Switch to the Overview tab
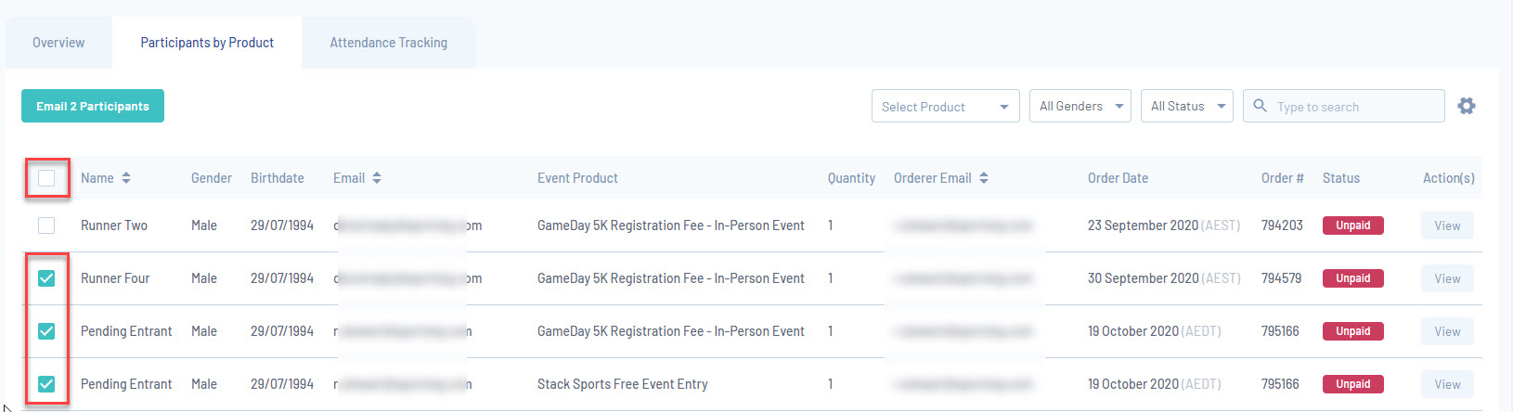The height and width of the screenshot is (412, 1513). pos(58,43)
